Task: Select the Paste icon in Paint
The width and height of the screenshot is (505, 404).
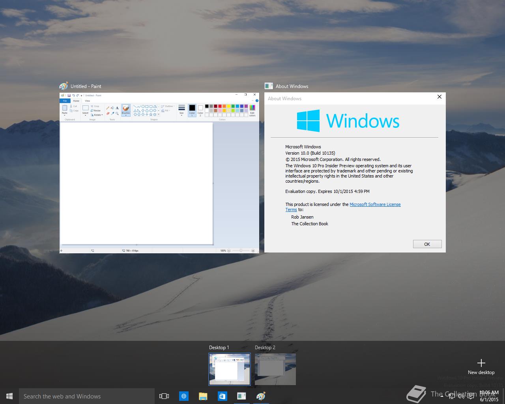Action: 65,108
